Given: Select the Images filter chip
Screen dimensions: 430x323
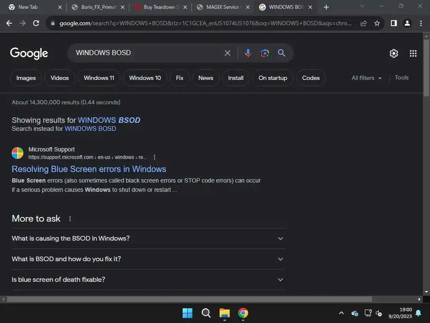Looking at the screenshot, I should point(26,78).
